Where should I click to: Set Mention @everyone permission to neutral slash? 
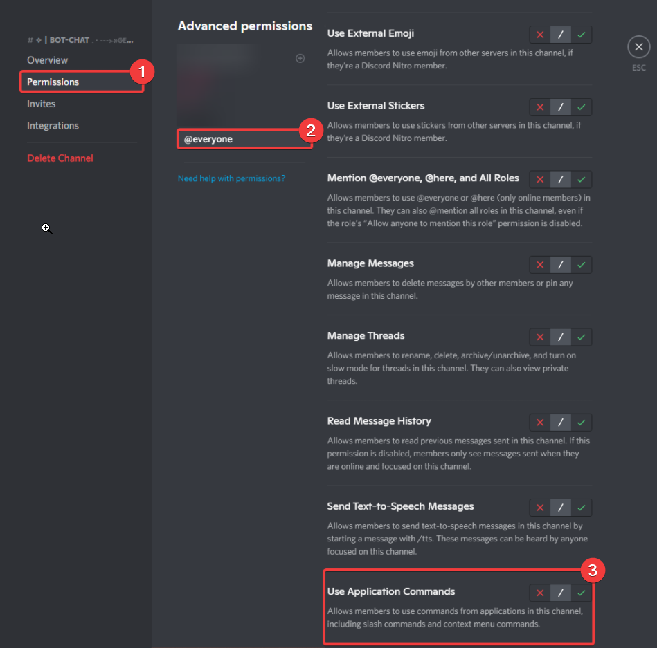(561, 180)
